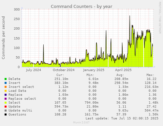Click the 300 y-axis tick label

(17, 10)
